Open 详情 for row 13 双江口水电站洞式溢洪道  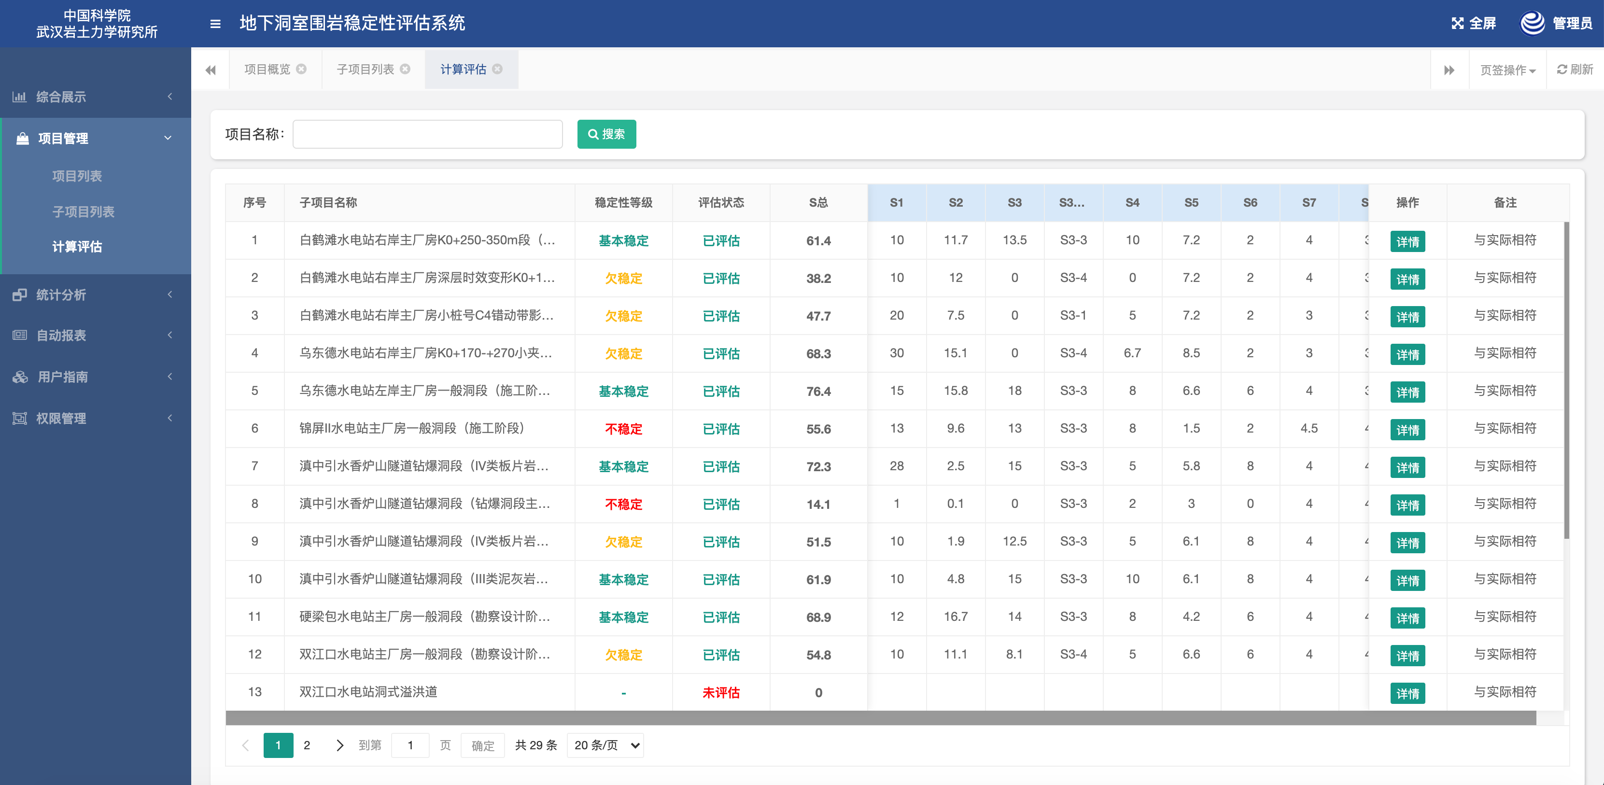pyautogui.click(x=1407, y=693)
